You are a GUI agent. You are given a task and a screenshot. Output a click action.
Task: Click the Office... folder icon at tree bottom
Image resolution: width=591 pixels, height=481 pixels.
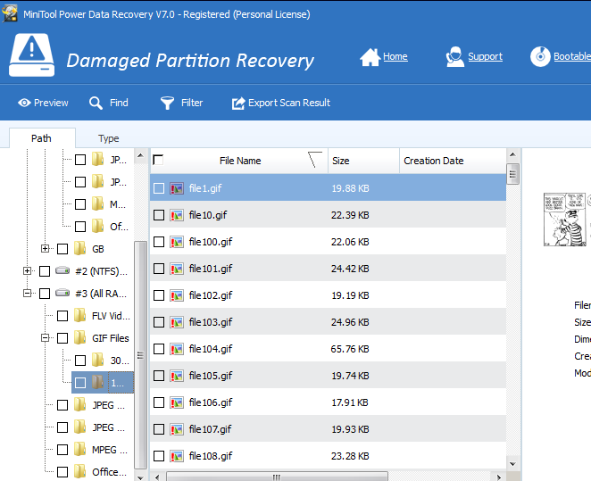click(x=80, y=471)
